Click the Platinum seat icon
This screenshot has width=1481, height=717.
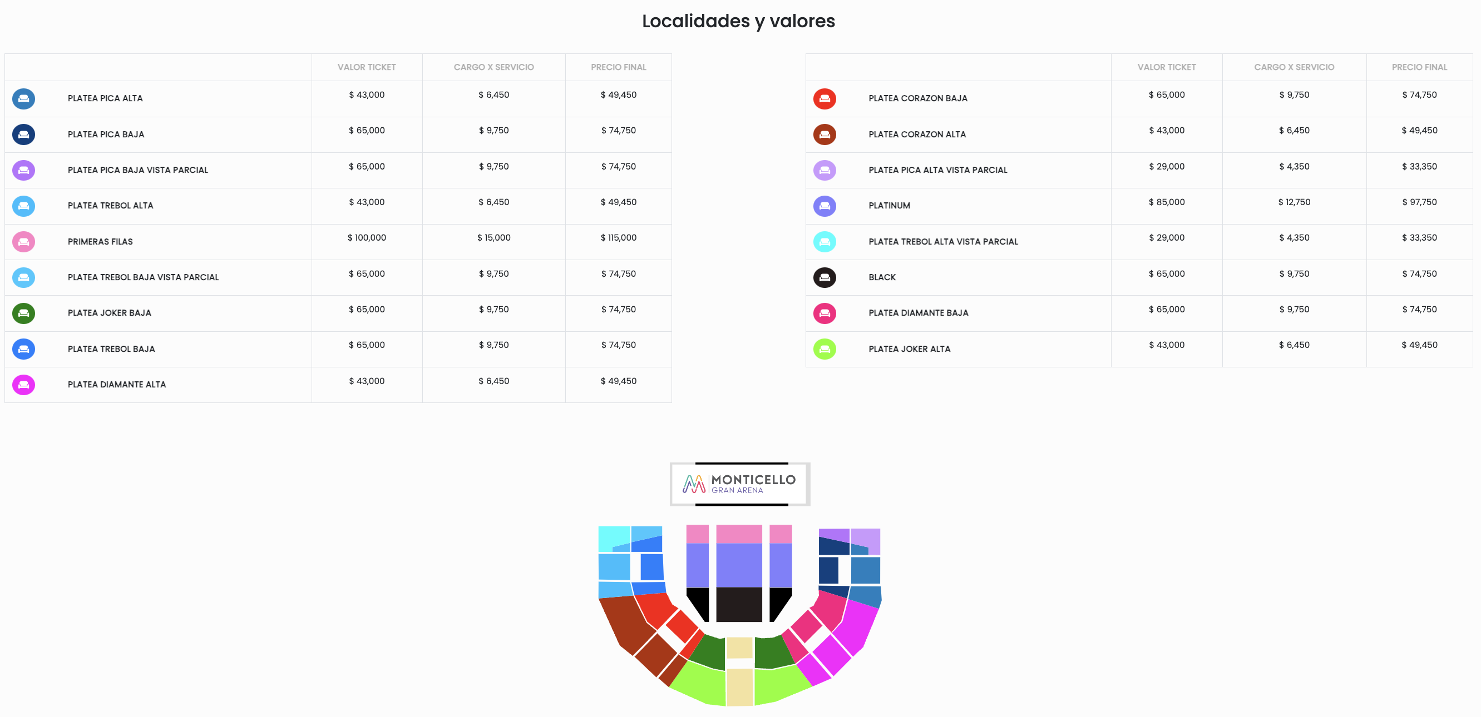click(x=825, y=206)
